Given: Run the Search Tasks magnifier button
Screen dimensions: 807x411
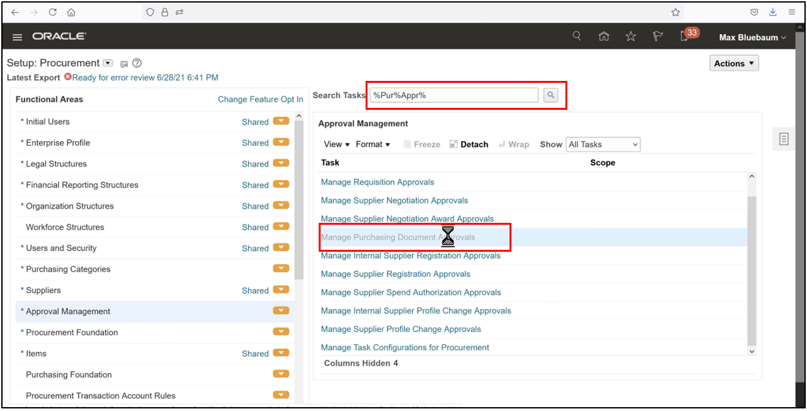Looking at the screenshot, I should click(x=551, y=94).
